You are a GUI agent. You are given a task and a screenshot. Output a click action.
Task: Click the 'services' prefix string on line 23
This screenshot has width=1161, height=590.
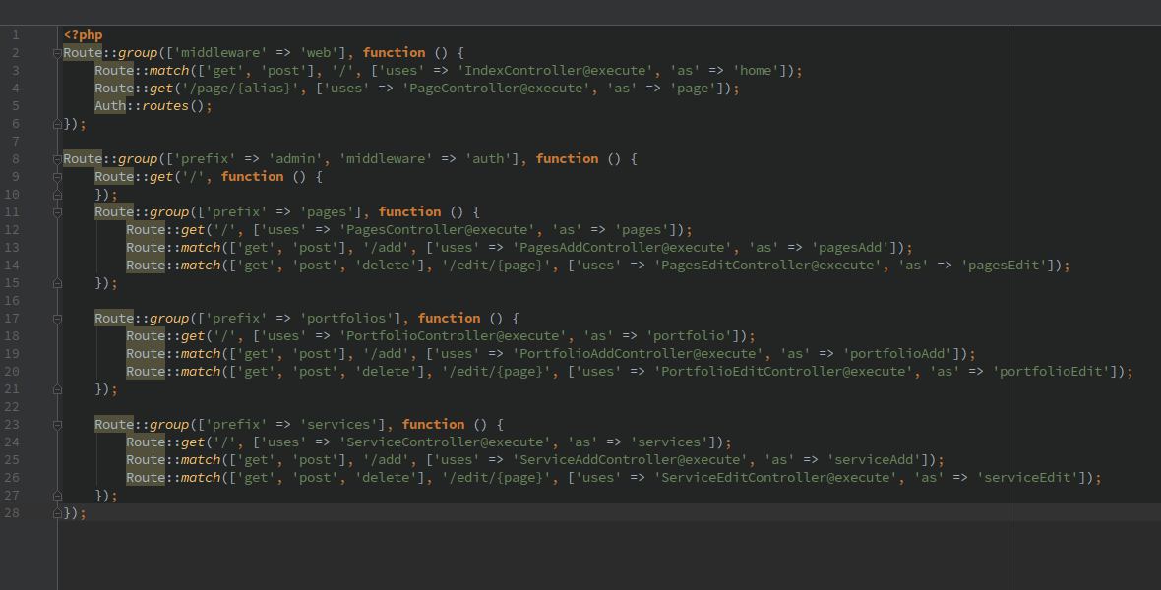tap(339, 425)
